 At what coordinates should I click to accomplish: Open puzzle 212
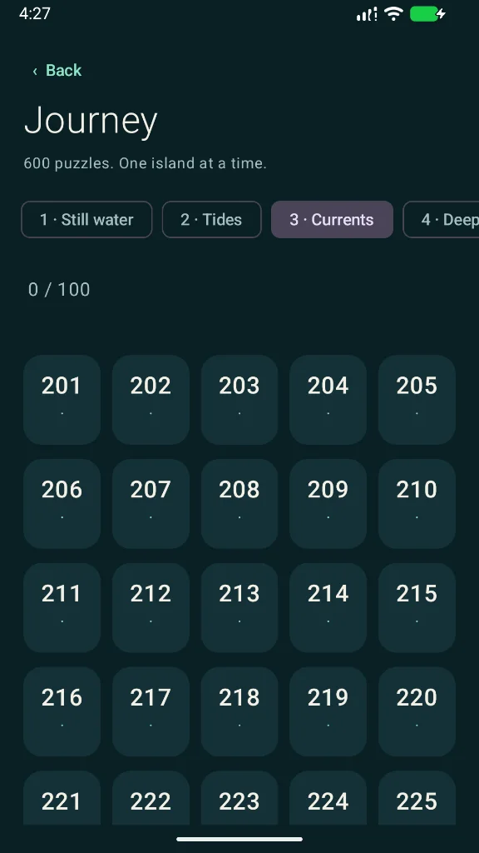click(x=151, y=607)
